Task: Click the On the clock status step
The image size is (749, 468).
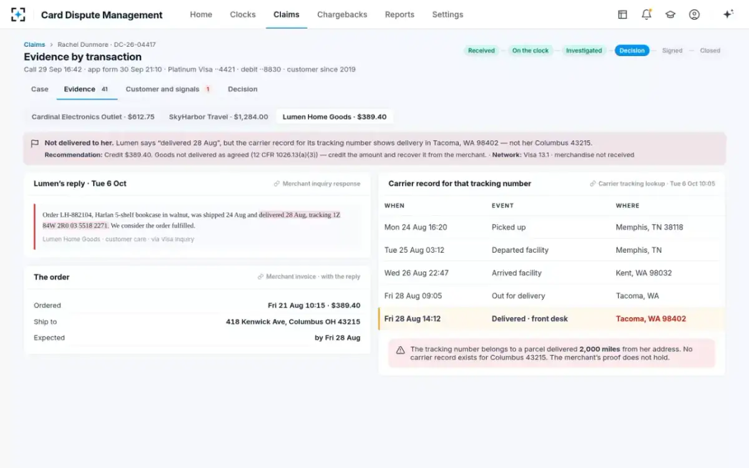Action: [531, 51]
